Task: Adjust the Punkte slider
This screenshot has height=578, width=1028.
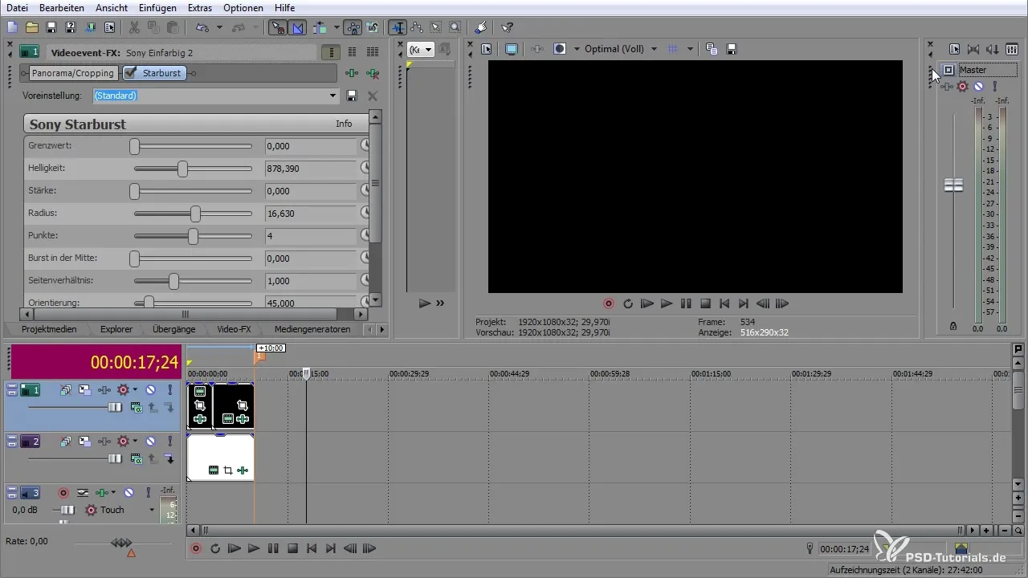Action: tap(193, 236)
